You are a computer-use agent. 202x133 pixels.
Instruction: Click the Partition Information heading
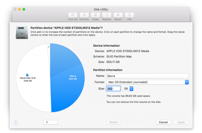click(x=108, y=70)
